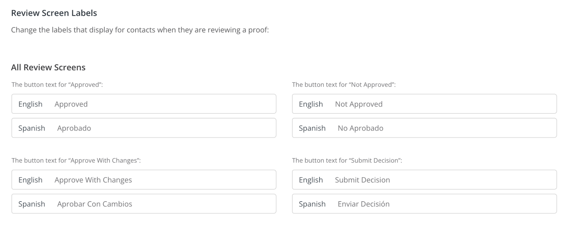This screenshot has width=569, height=228.
Task: Click the "English" prefix beside "Approved"
Action: pos(30,104)
